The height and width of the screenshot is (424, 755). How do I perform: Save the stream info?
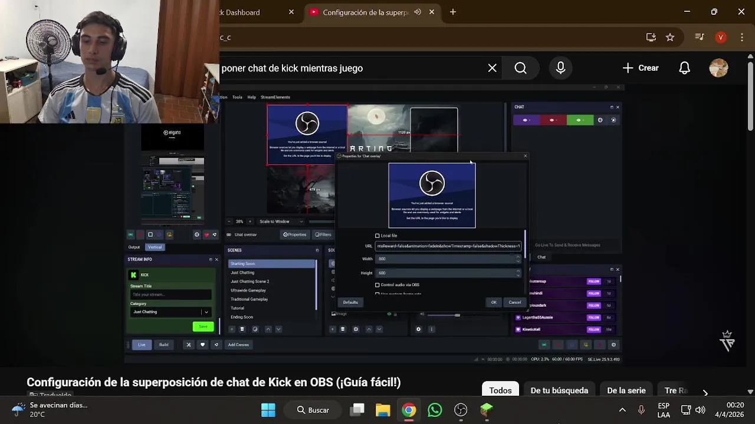pos(203,326)
